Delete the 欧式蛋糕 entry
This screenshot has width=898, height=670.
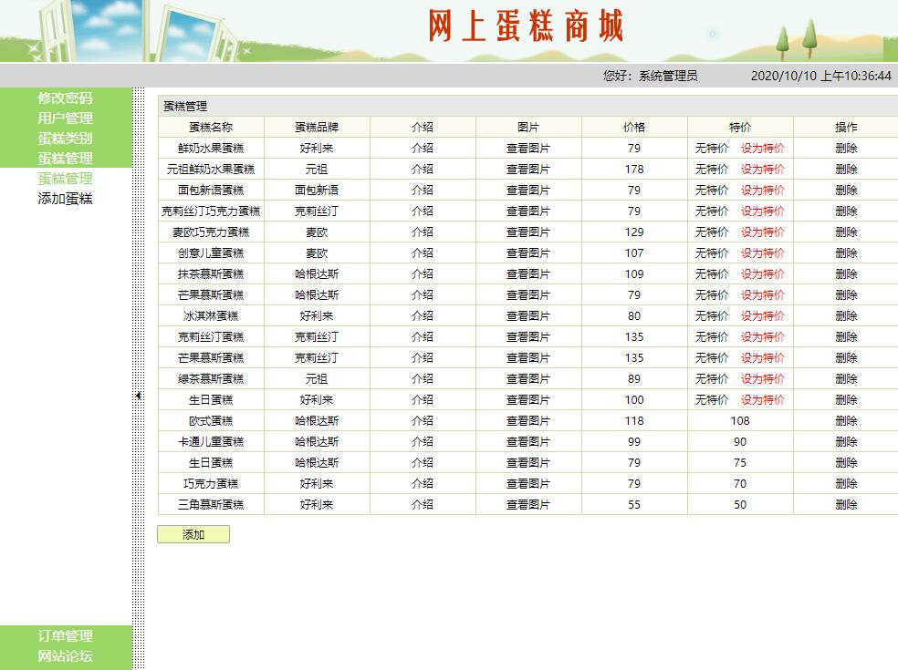(x=844, y=420)
